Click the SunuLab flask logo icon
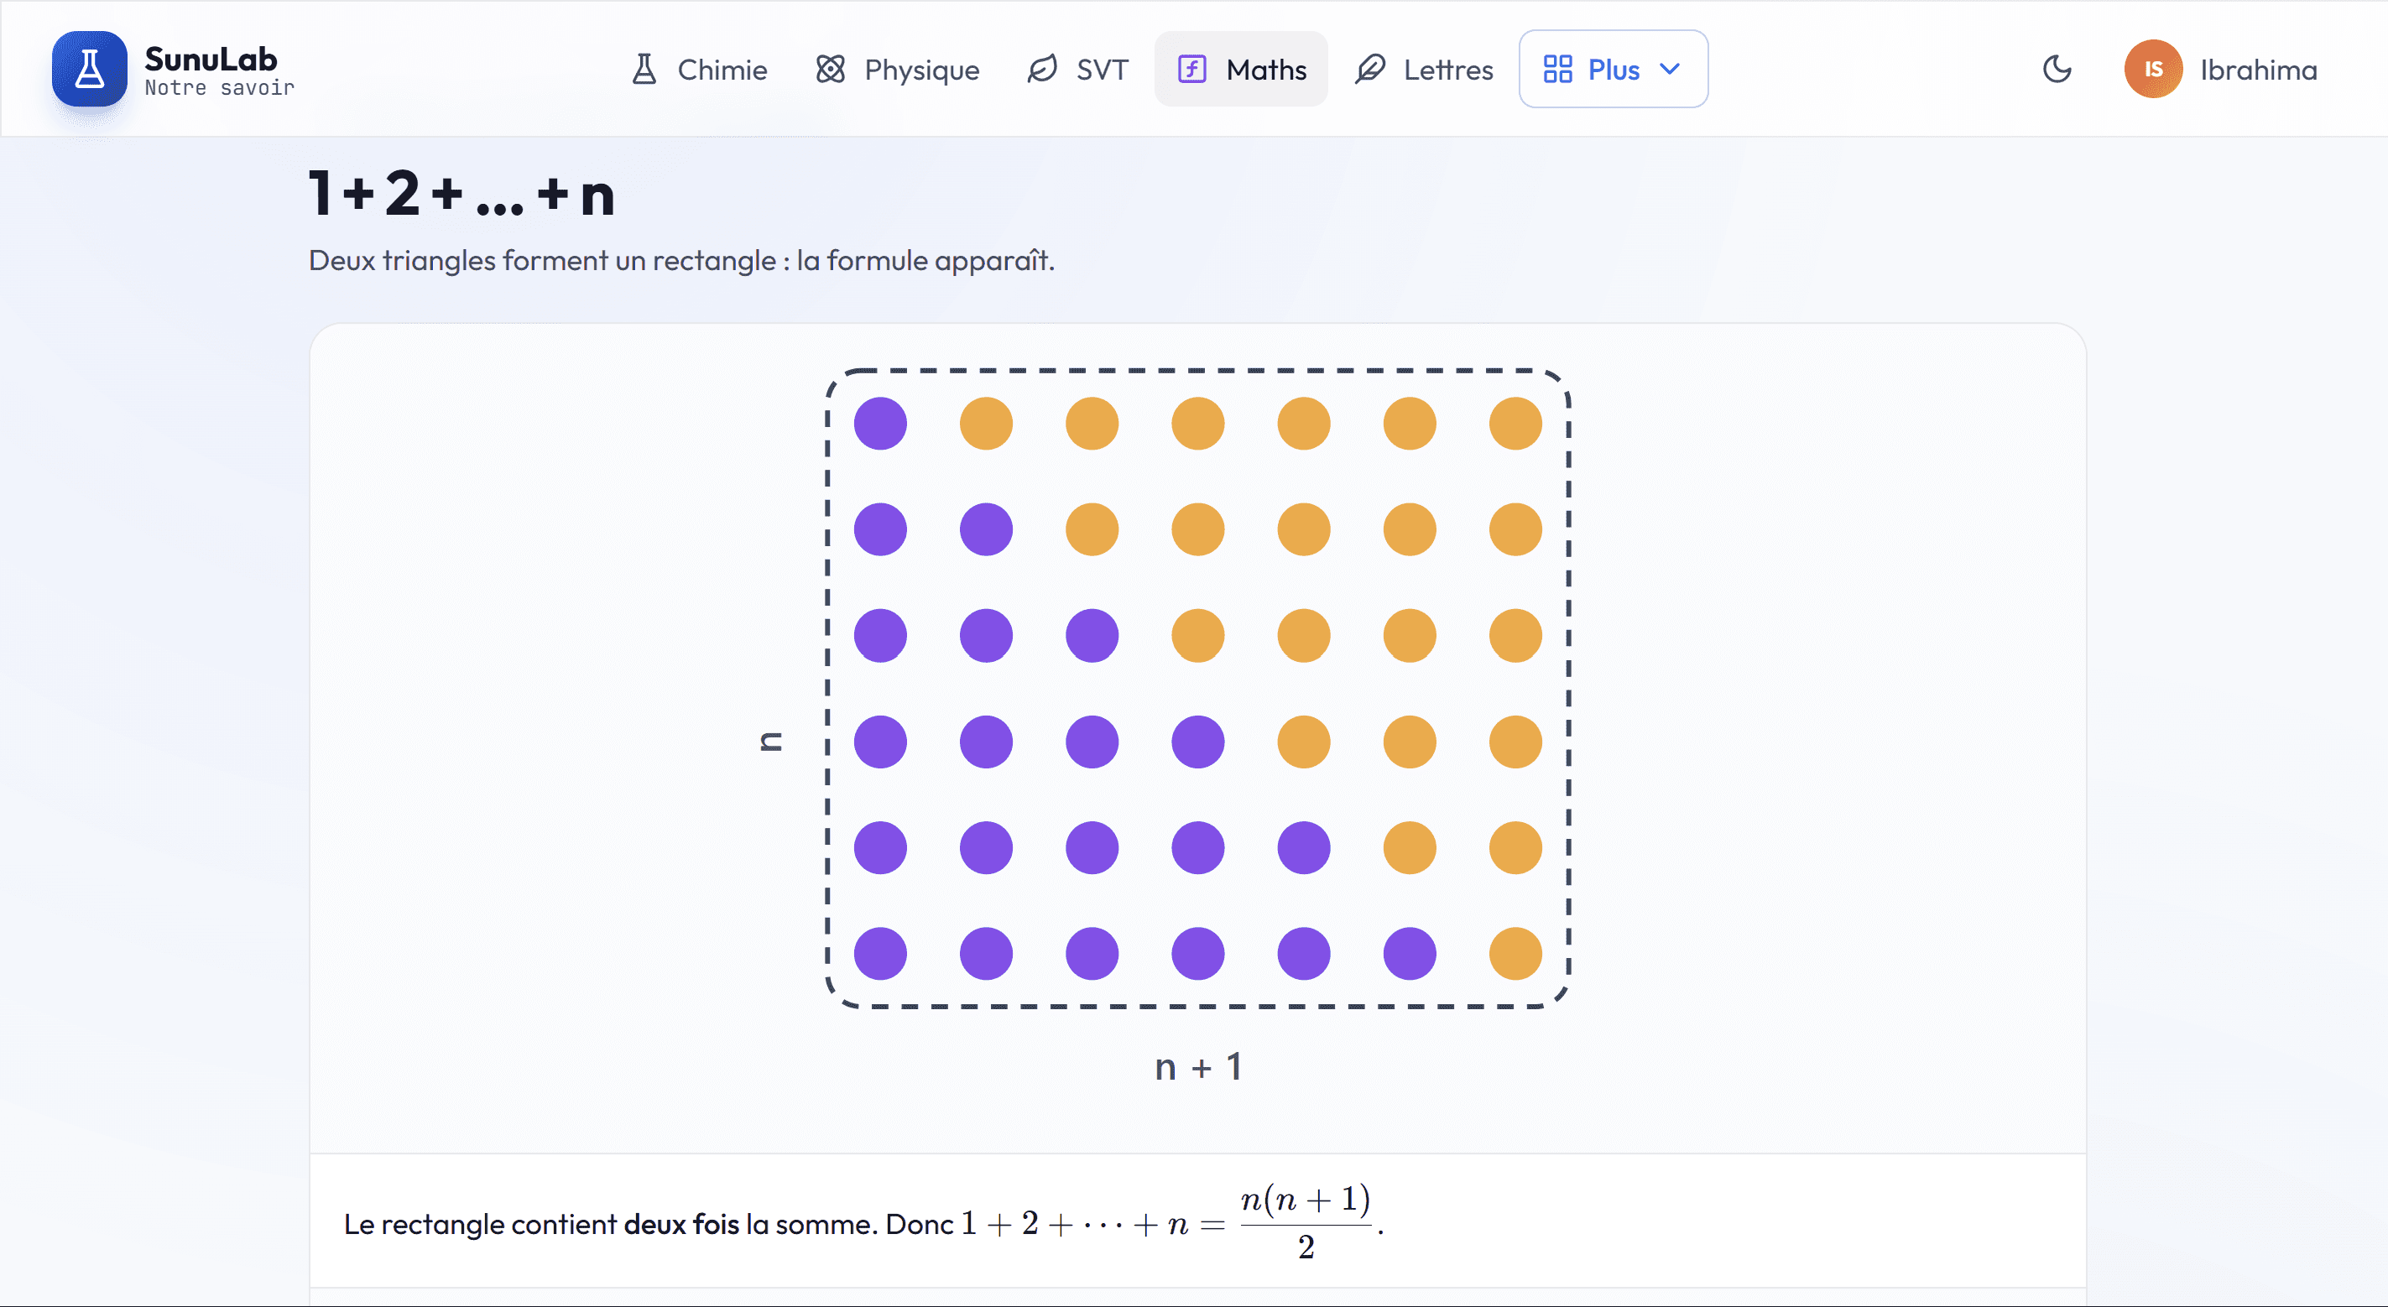Image resolution: width=2388 pixels, height=1307 pixels. pyautogui.click(x=89, y=69)
